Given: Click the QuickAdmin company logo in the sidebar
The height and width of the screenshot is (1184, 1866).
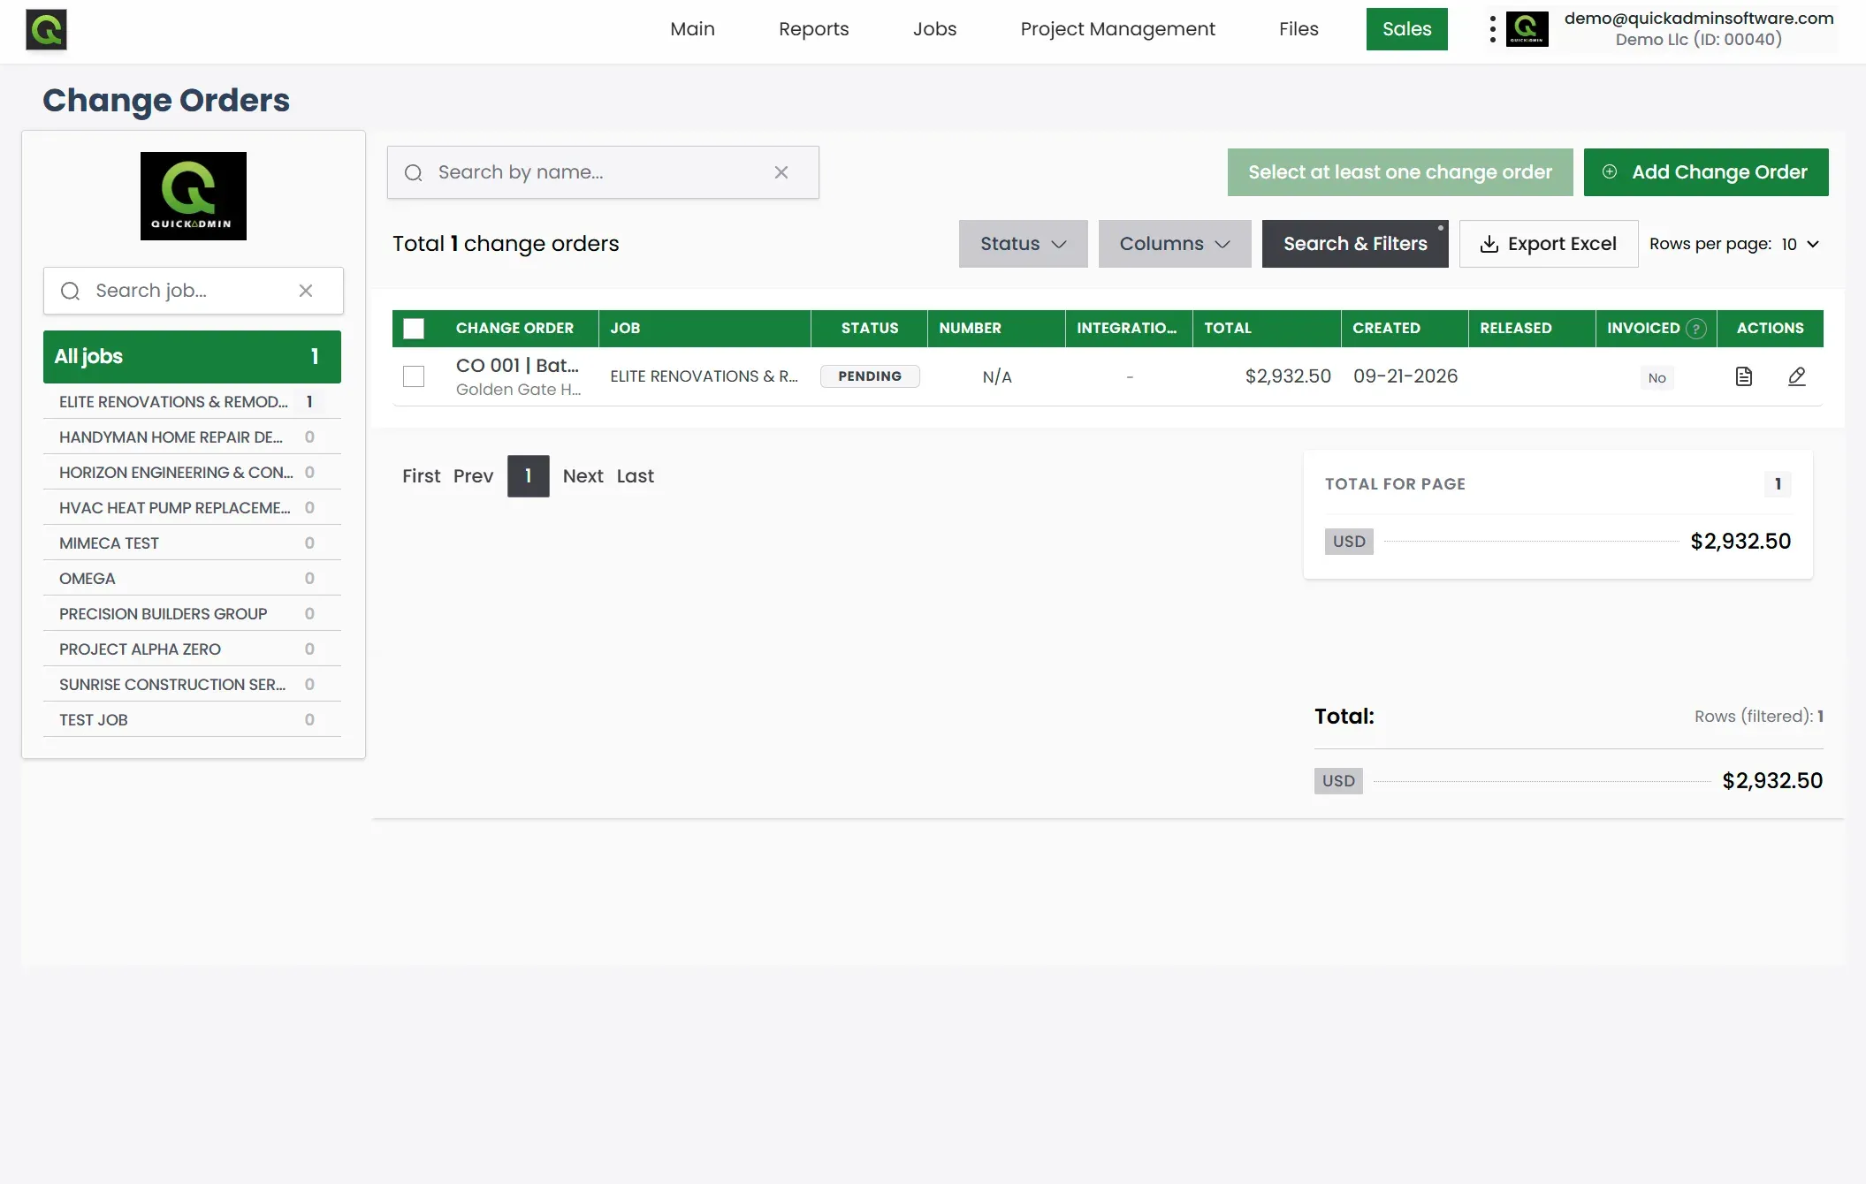Looking at the screenshot, I should point(194,196).
